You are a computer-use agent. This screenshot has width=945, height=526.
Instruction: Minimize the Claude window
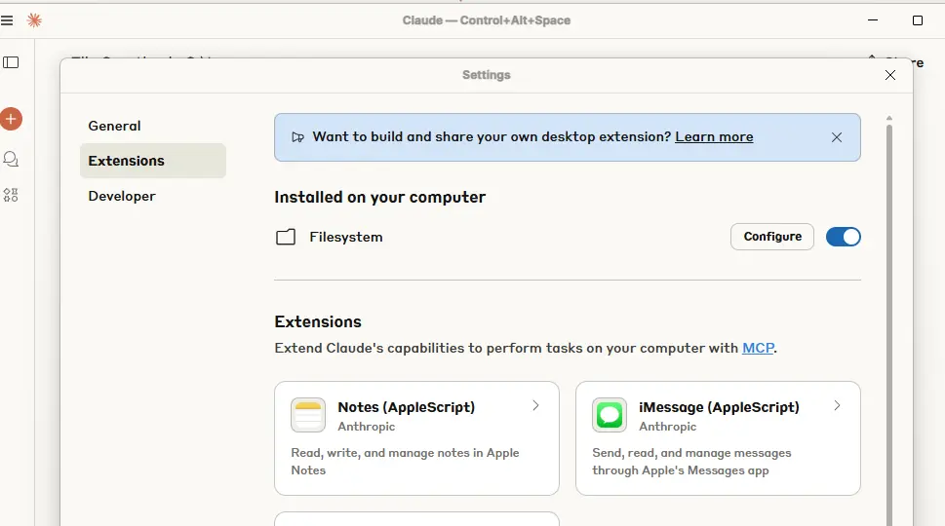point(873,20)
